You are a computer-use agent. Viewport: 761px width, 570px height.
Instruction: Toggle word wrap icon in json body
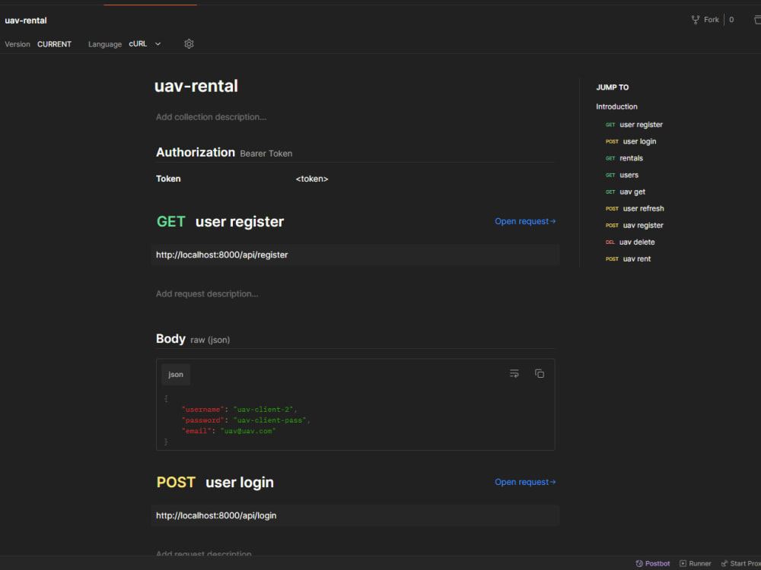[514, 374]
